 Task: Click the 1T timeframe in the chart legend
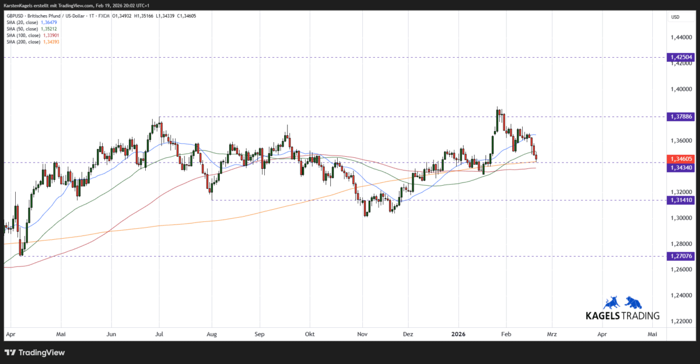pos(92,16)
